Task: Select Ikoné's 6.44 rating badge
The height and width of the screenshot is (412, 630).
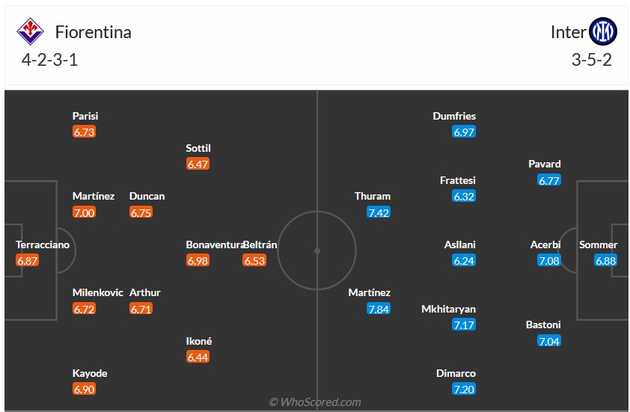Action: 198,357
